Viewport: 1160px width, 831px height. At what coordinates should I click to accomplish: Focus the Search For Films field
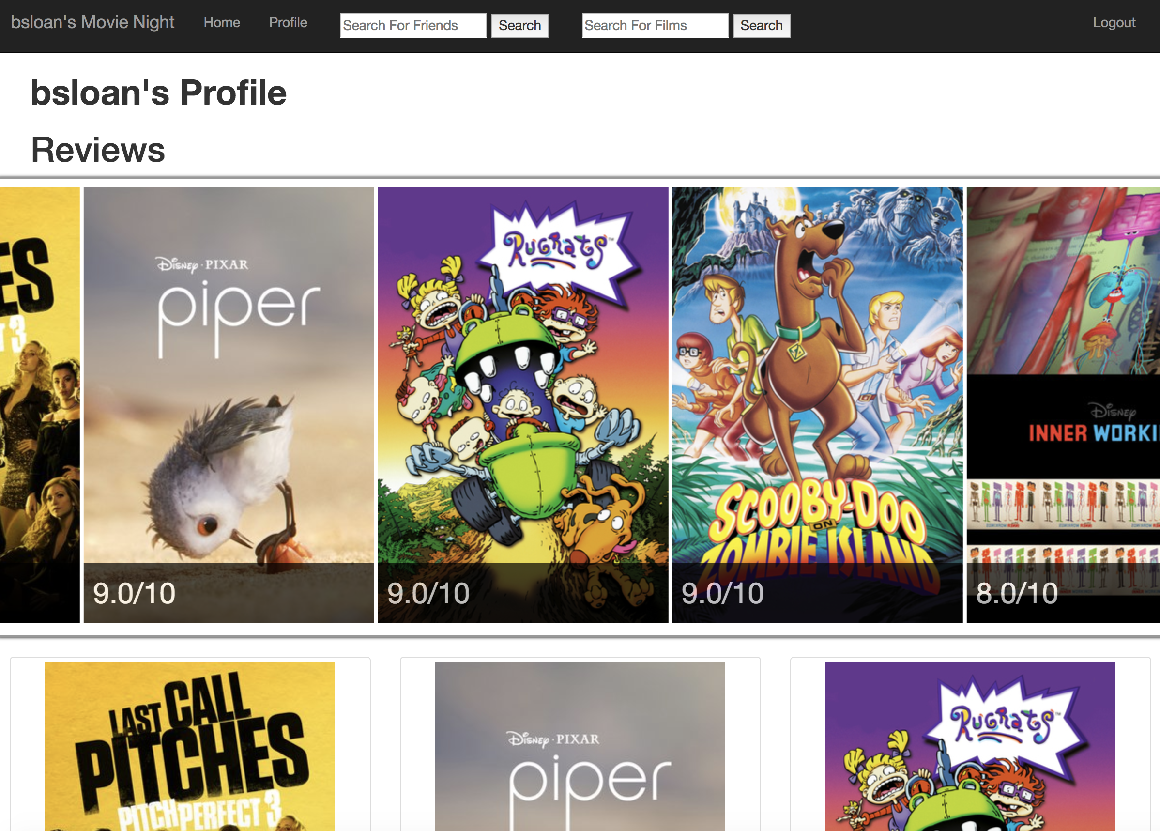(655, 25)
